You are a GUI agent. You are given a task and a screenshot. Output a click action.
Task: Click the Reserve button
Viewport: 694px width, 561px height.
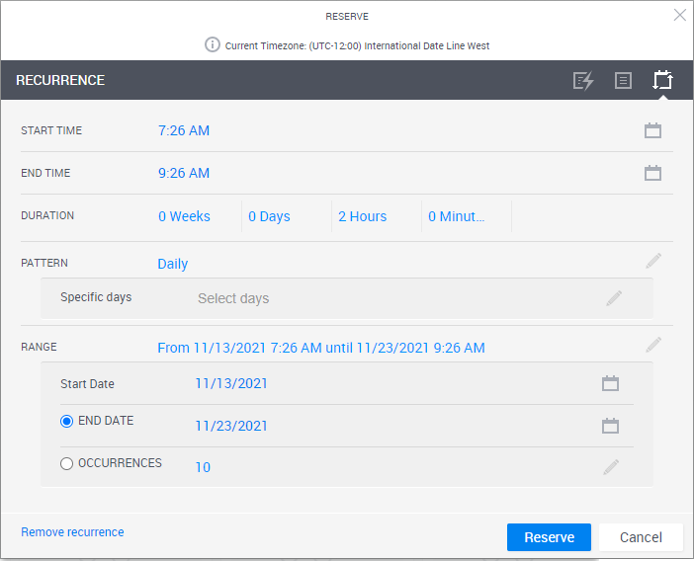[549, 537]
